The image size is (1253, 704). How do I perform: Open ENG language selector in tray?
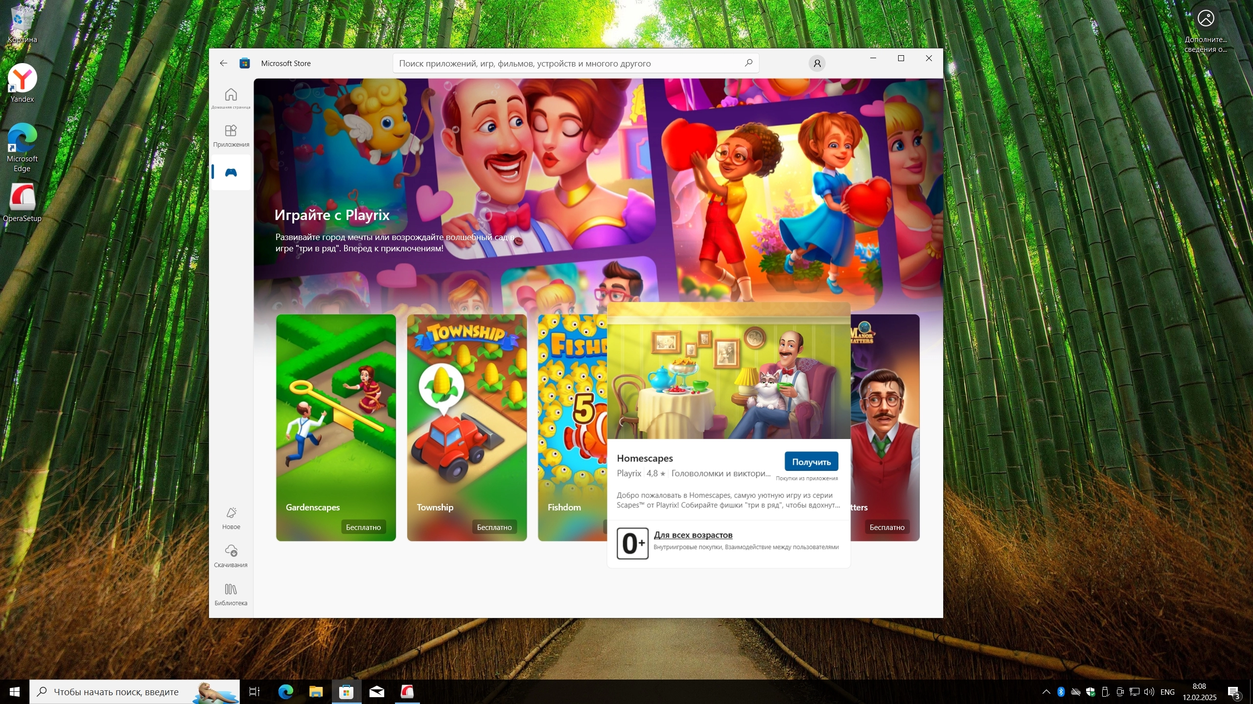coord(1167,692)
